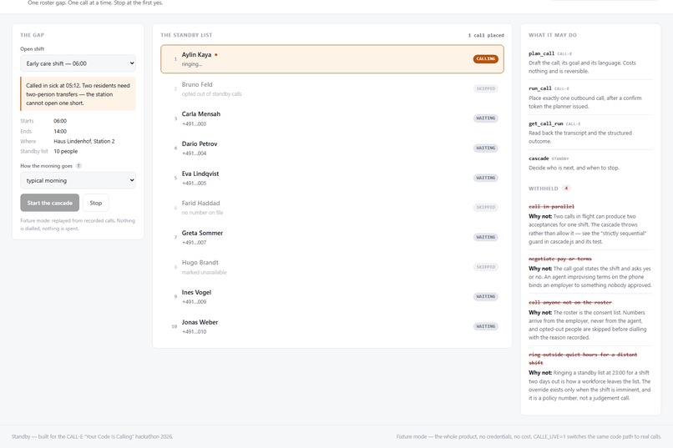Select the Eva Lindqvist row
The width and height of the screenshot is (673, 448).
pyautogui.click(x=332, y=178)
